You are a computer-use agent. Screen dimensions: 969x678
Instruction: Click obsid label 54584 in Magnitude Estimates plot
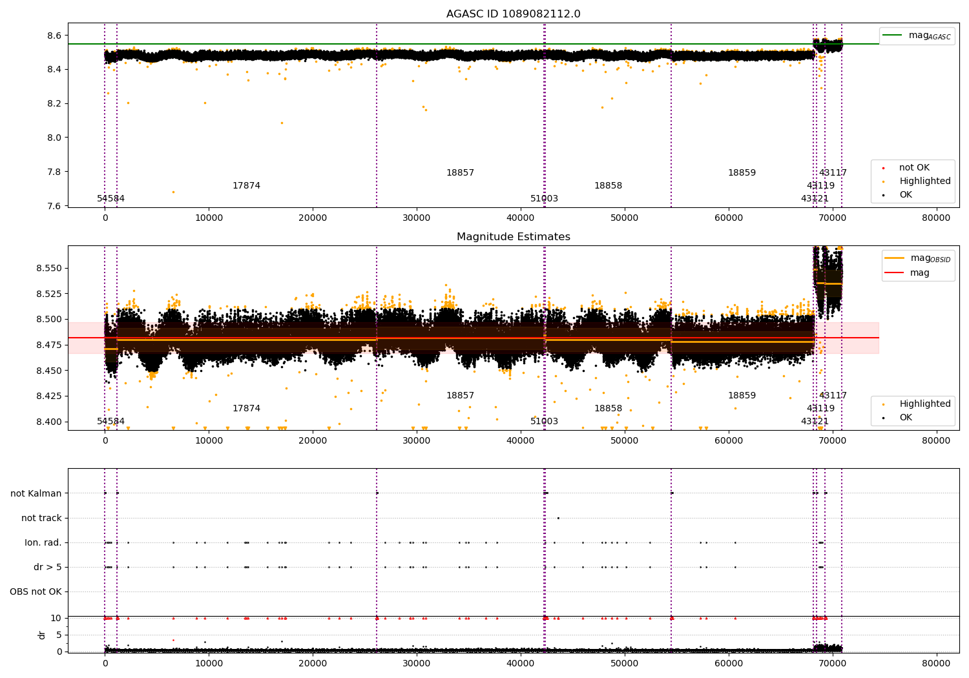(111, 421)
